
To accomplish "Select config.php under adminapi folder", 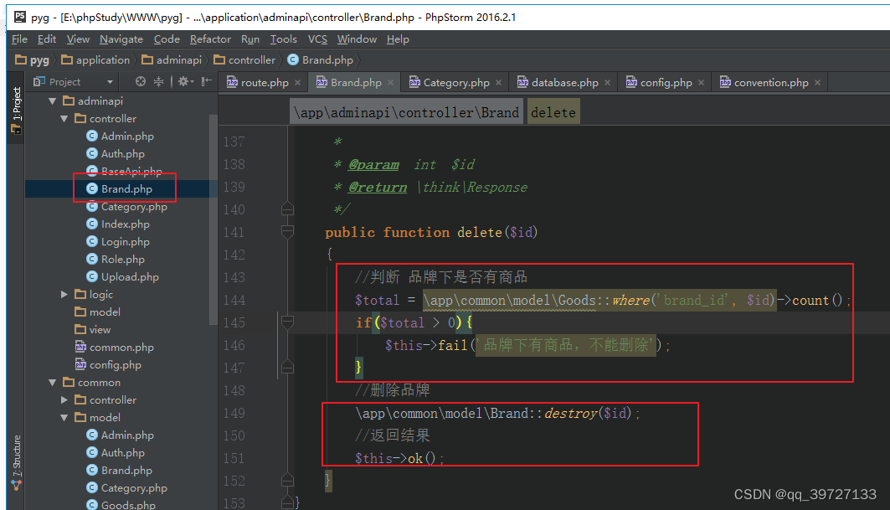I will pos(108,364).
